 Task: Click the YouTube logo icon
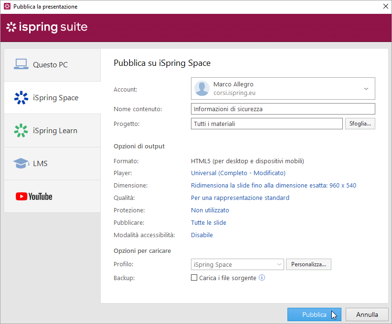point(34,197)
